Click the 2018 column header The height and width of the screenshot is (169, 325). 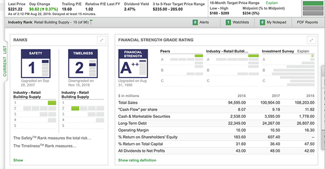(x=311, y=95)
